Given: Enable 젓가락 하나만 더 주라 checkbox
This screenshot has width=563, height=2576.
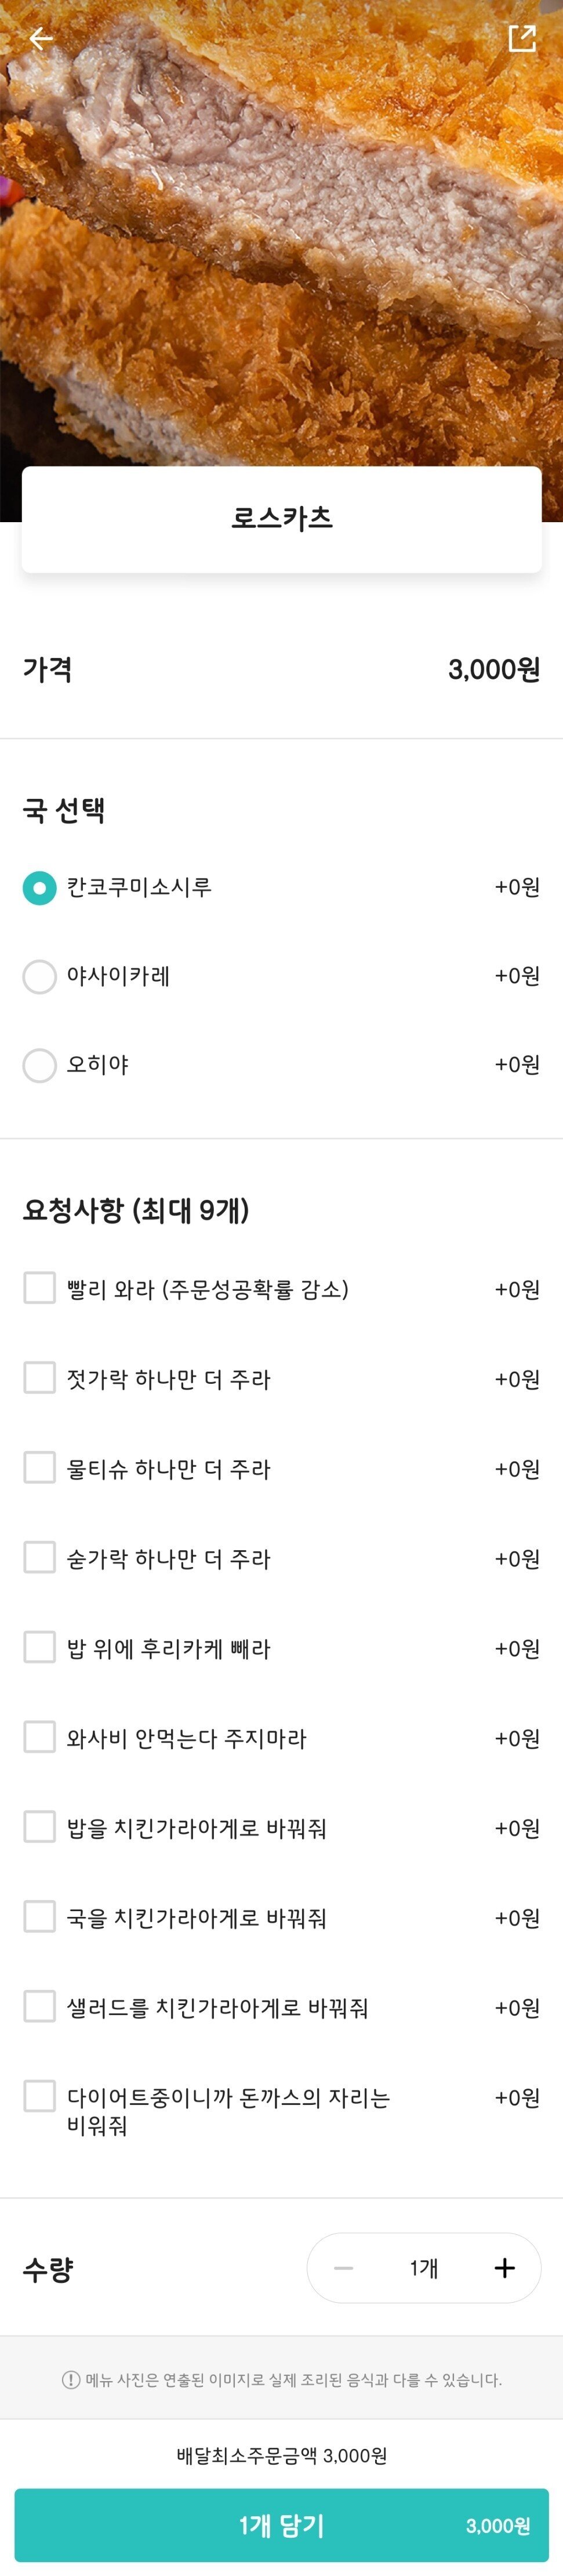Looking at the screenshot, I should pyautogui.click(x=40, y=1378).
